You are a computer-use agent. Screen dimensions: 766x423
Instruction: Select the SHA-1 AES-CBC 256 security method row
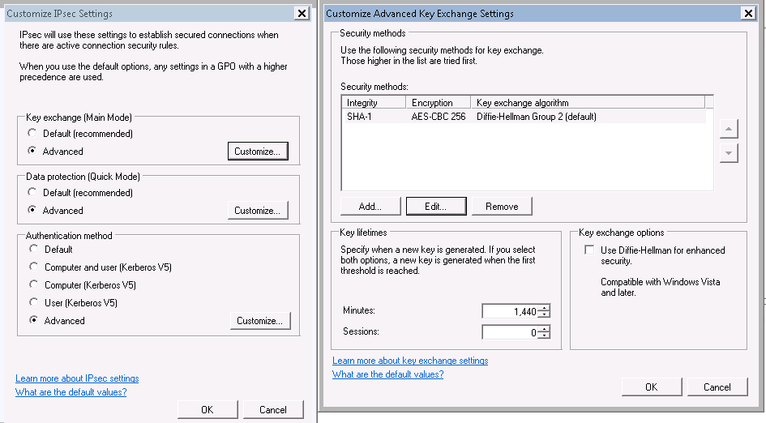pos(523,117)
